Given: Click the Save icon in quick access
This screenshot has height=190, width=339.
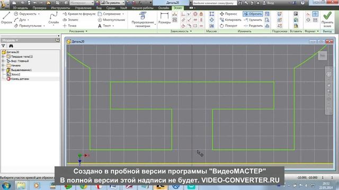Looking at the screenshot, I should click(29, 3).
